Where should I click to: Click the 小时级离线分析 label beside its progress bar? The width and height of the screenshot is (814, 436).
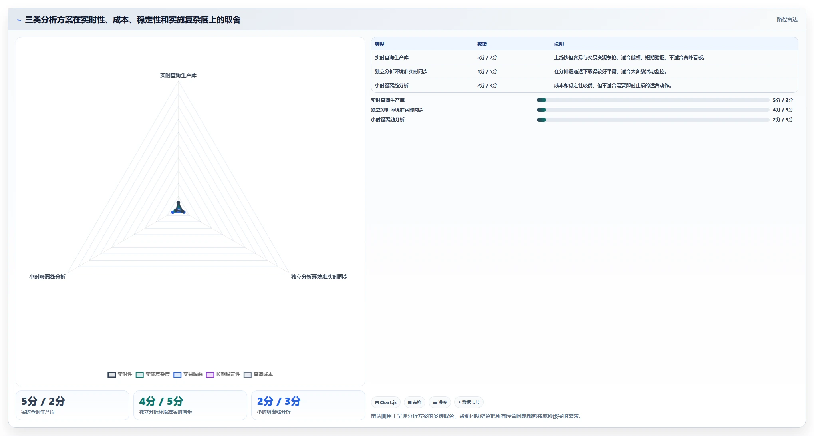(388, 120)
